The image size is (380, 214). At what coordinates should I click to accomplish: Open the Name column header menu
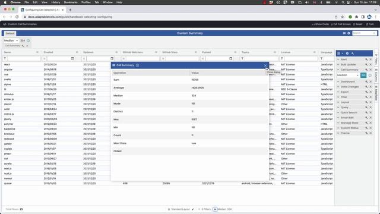point(37,52)
